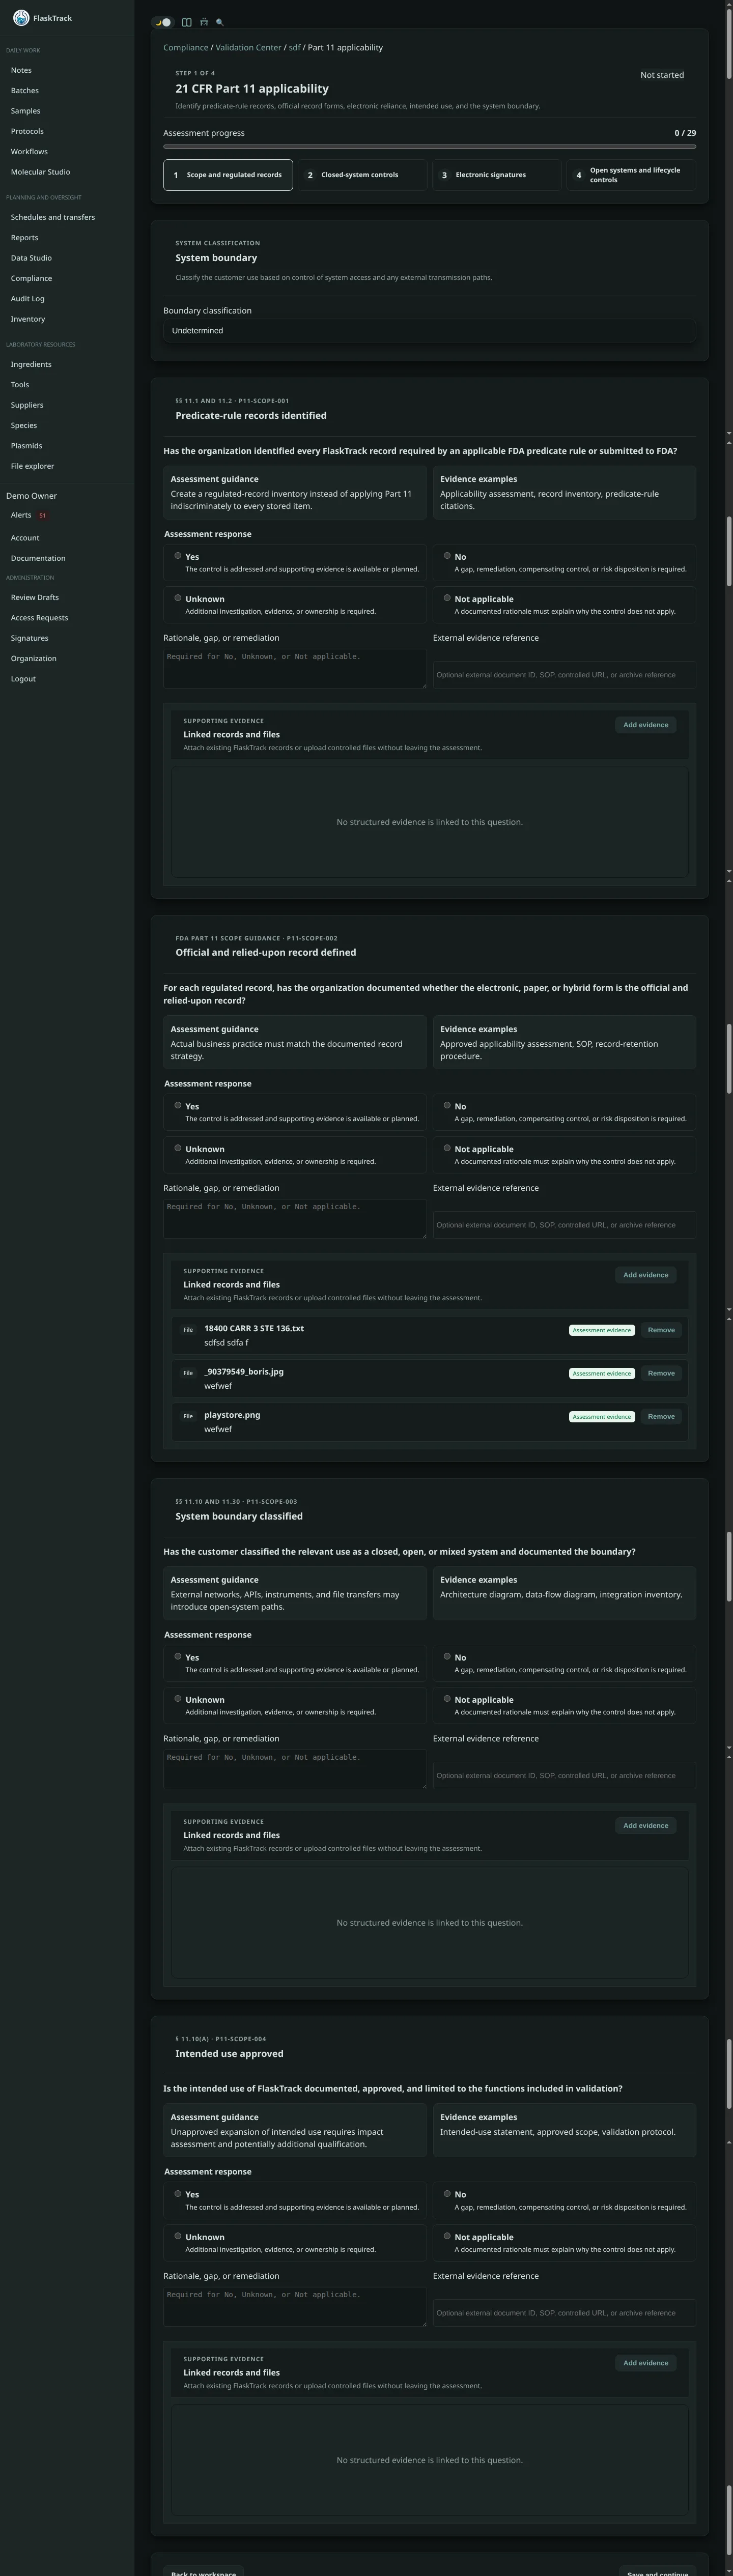Open step 4 Open systems and lifecycle controls

tap(631, 175)
